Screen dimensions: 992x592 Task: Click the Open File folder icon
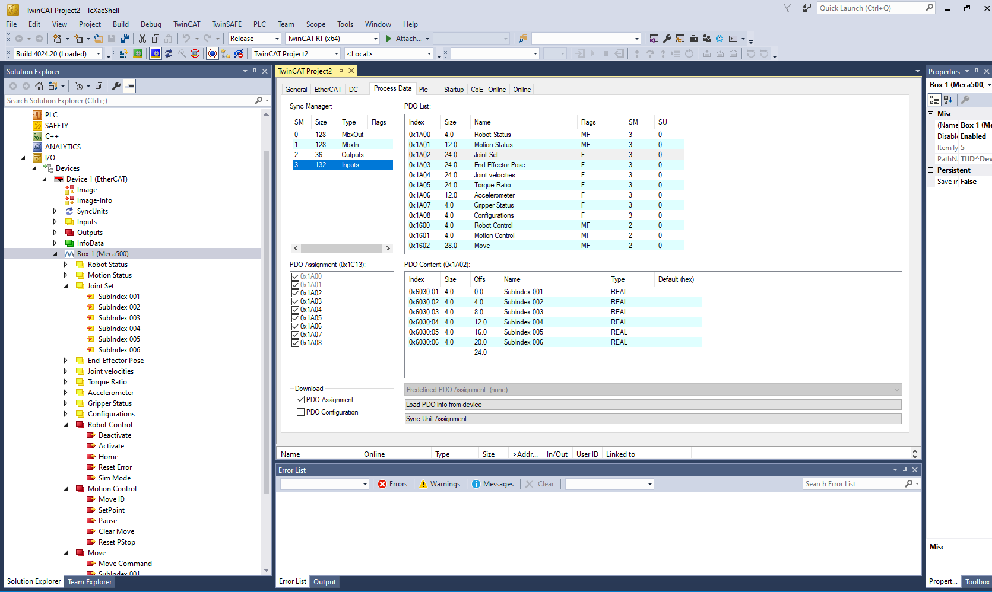coord(99,39)
